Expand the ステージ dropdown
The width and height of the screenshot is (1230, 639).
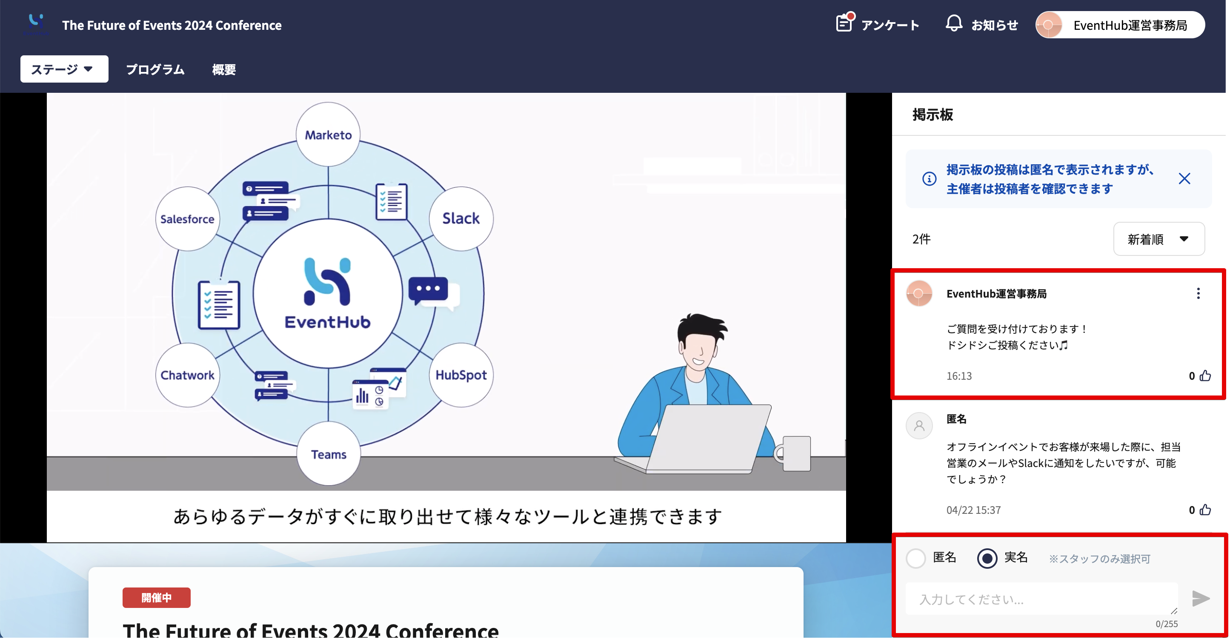(64, 69)
